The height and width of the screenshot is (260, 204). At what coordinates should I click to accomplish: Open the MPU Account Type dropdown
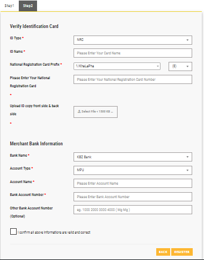133,170
